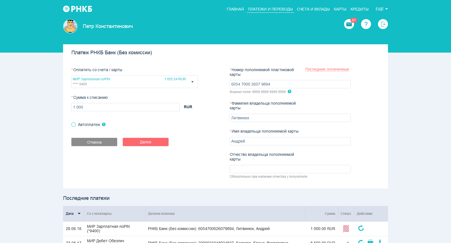Click the Формат поля: 9999 9999 9999 9999 hint
The height and width of the screenshot is (243, 451).
tap(258, 92)
